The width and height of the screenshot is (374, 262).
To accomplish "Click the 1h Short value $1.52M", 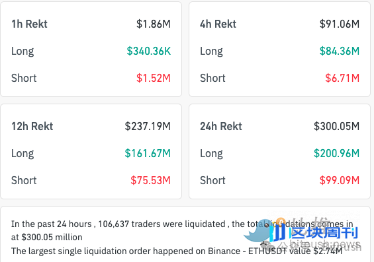I will tap(154, 79).
